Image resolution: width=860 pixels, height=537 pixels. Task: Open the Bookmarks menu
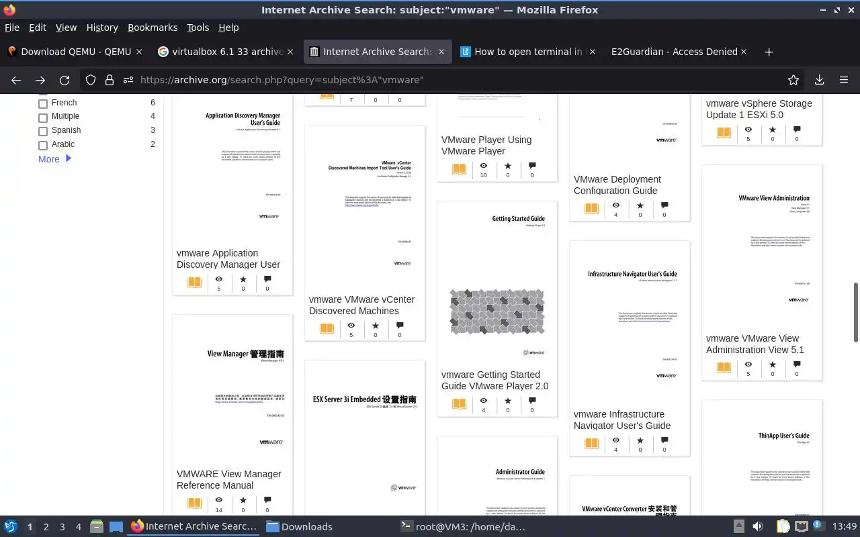click(153, 28)
